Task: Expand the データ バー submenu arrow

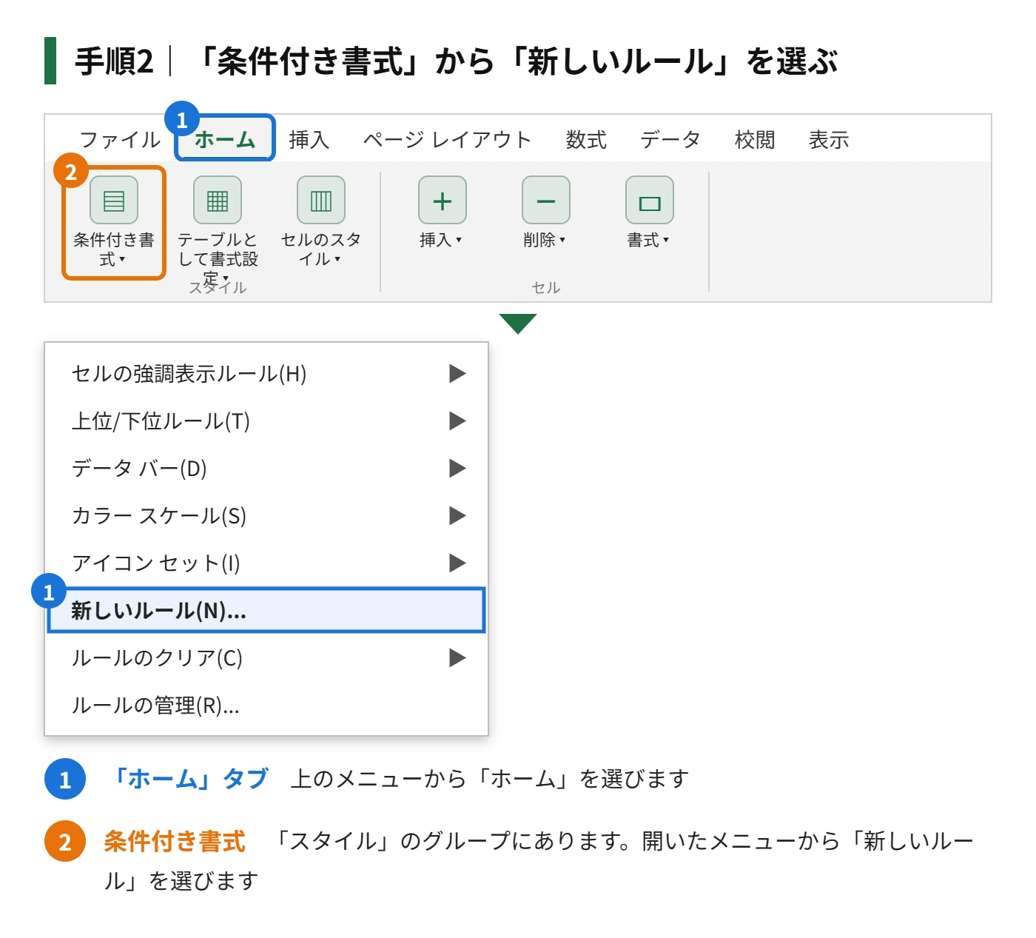Action: pyautogui.click(x=457, y=469)
